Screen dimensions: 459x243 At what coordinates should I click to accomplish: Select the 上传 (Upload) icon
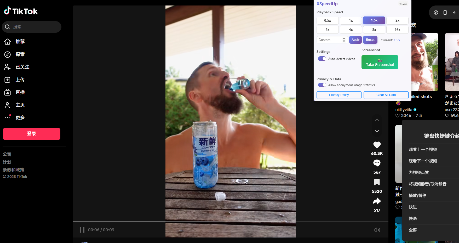(8, 80)
